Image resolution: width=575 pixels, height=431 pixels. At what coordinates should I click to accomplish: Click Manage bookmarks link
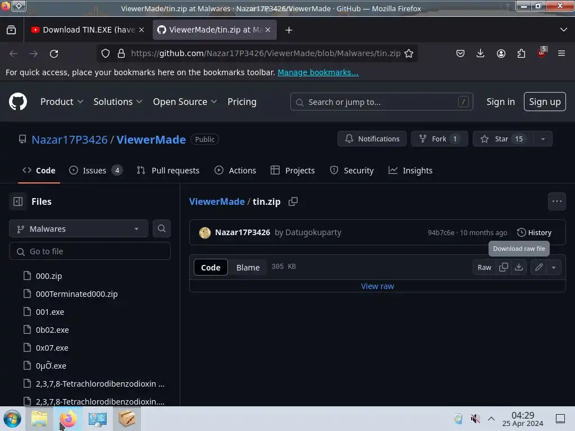click(318, 72)
